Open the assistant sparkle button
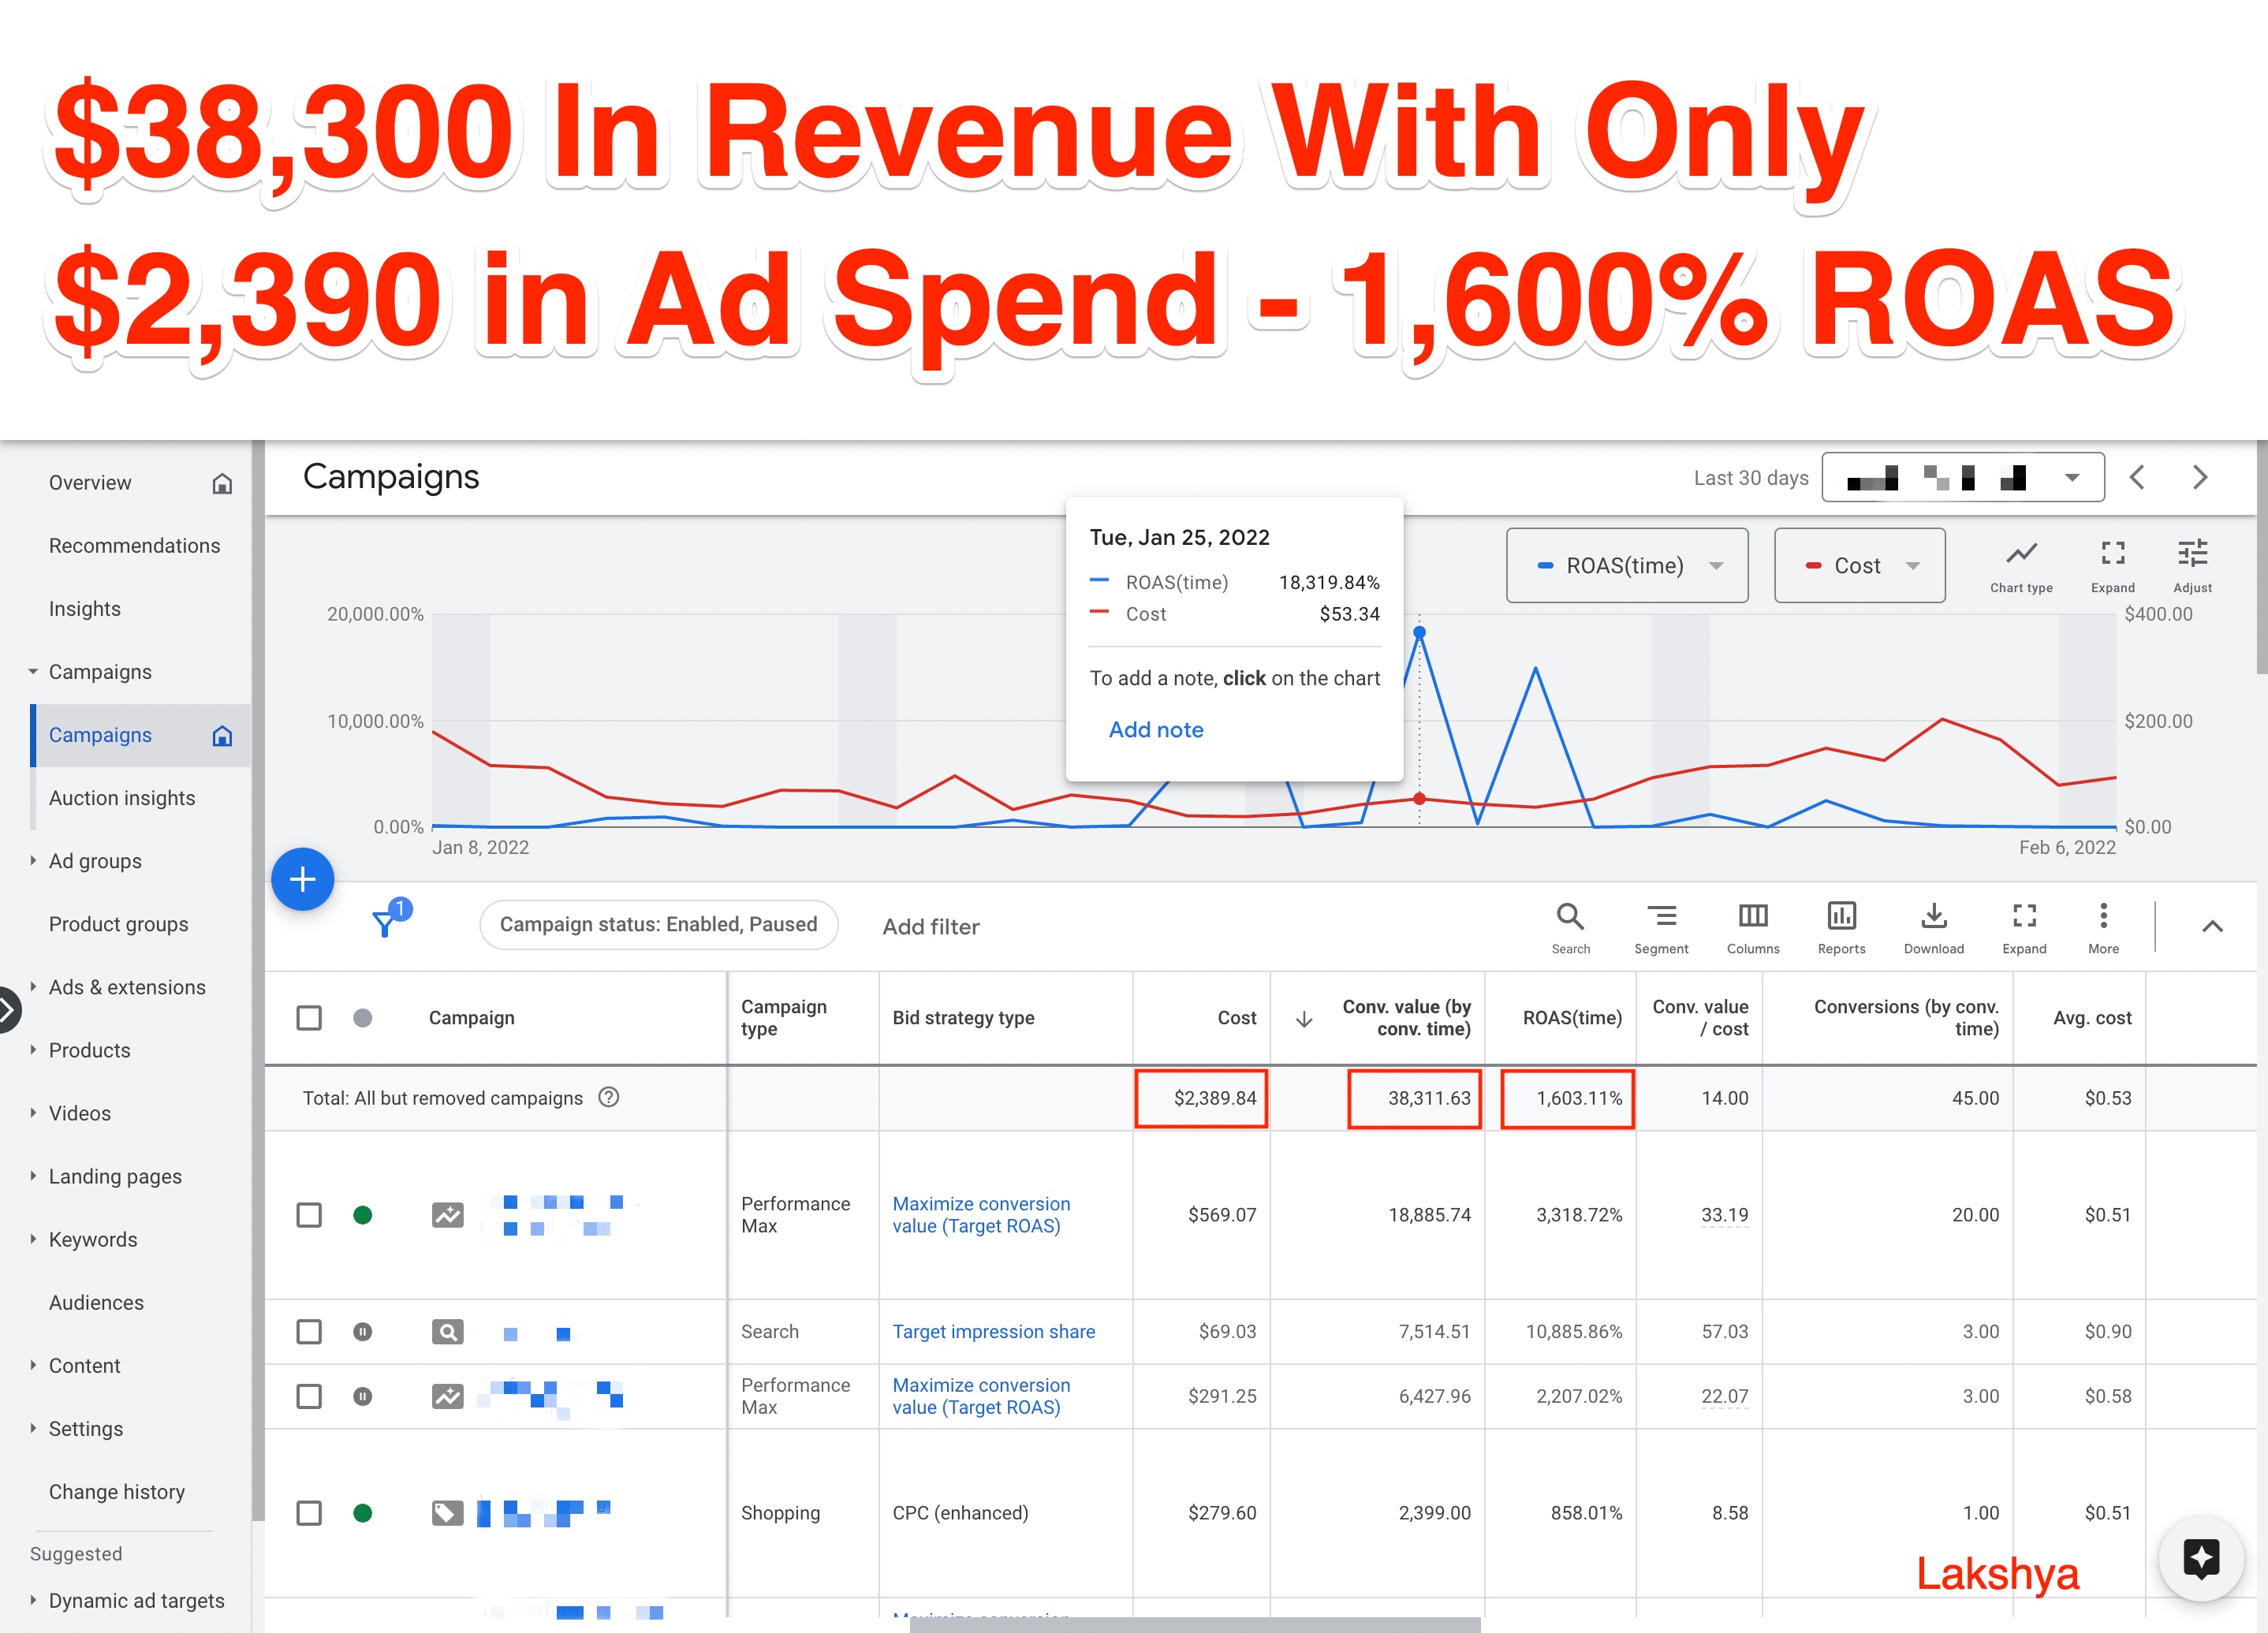The height and width of the screenshot is (1633, 2268). pyautogui.click(x=2201, y=1558)
